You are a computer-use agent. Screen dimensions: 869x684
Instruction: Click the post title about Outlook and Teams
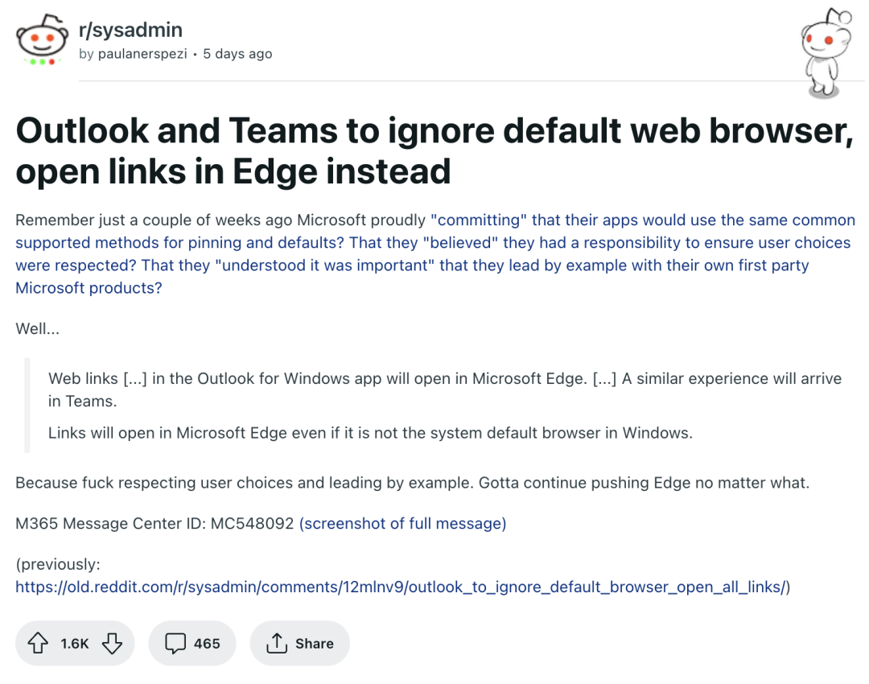coord(434,150)
